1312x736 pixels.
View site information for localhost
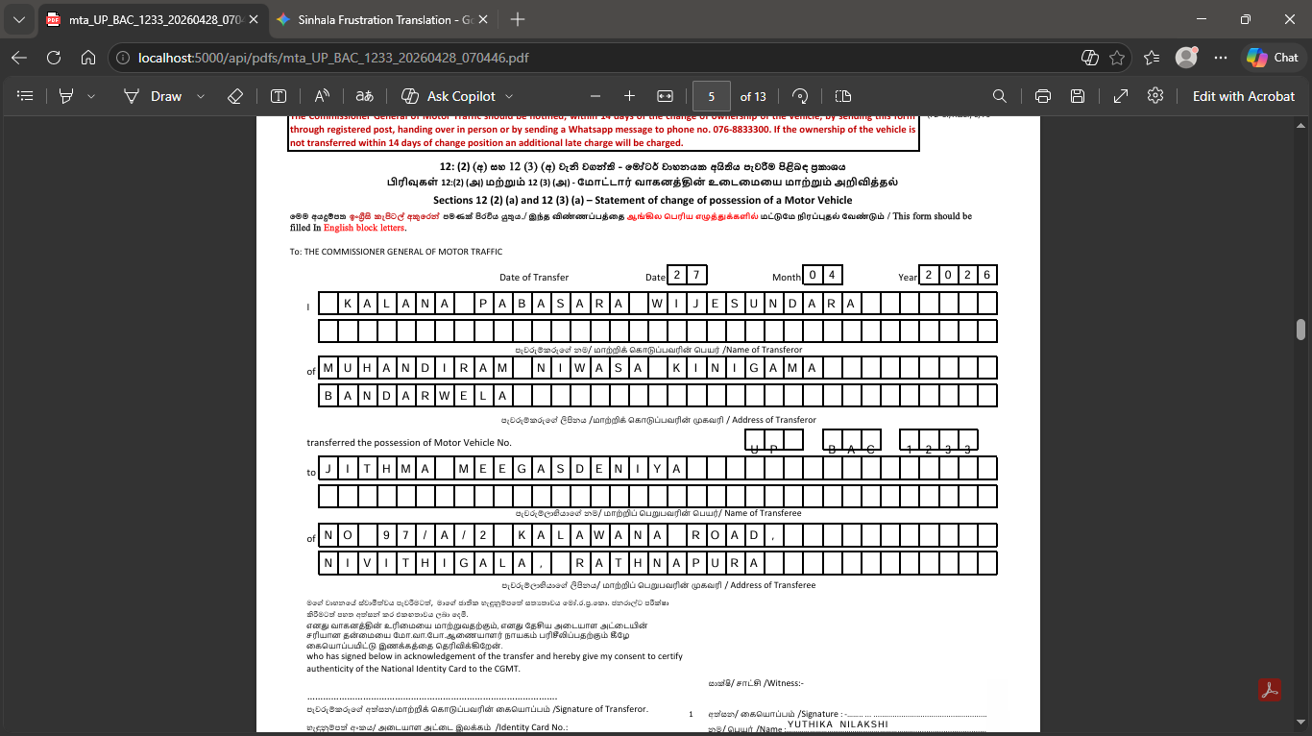[x=122, y=58]
